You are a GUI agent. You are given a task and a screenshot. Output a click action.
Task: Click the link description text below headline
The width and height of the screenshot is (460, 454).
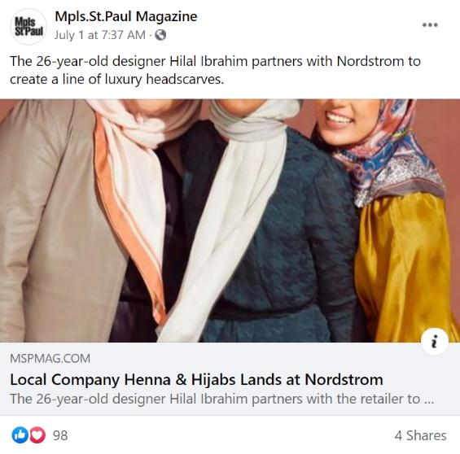point(221,399)
